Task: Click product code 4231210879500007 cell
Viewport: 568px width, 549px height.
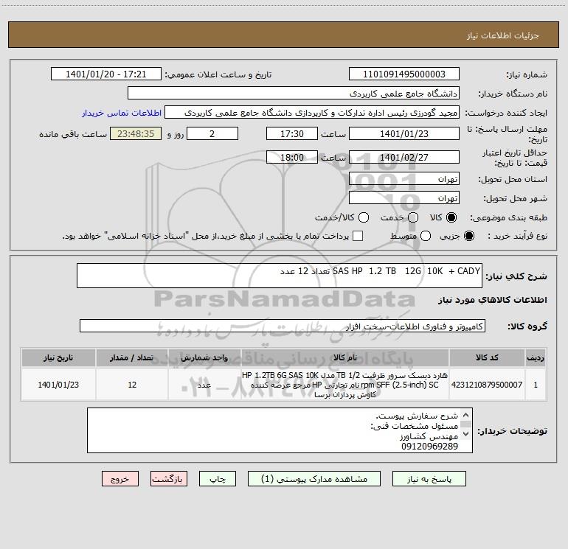Action: 487,385
